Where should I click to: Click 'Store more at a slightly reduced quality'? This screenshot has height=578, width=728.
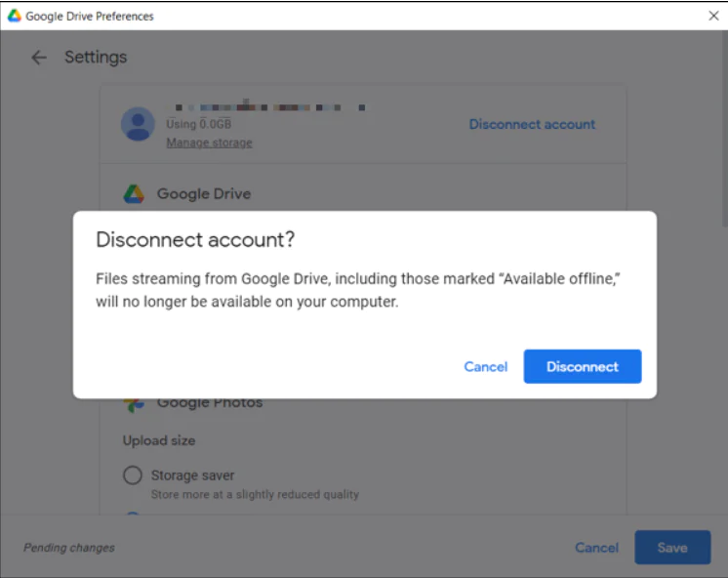[255, 494]
